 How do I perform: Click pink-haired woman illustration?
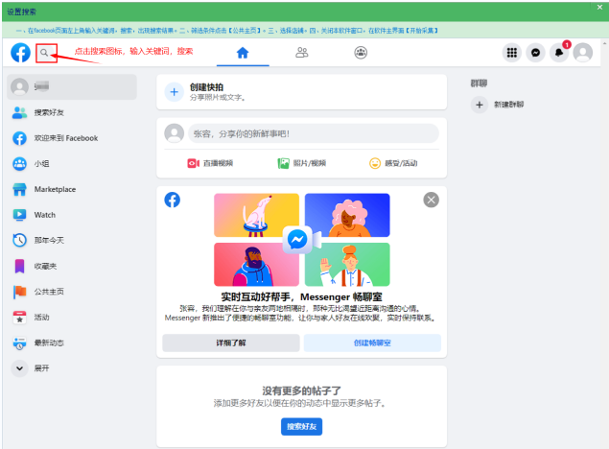(x=347, y=215)
